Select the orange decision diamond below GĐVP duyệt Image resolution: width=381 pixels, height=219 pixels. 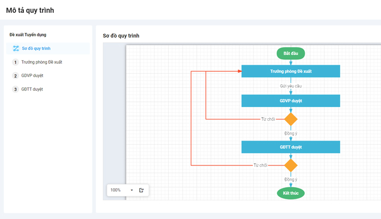click(291, 119)
